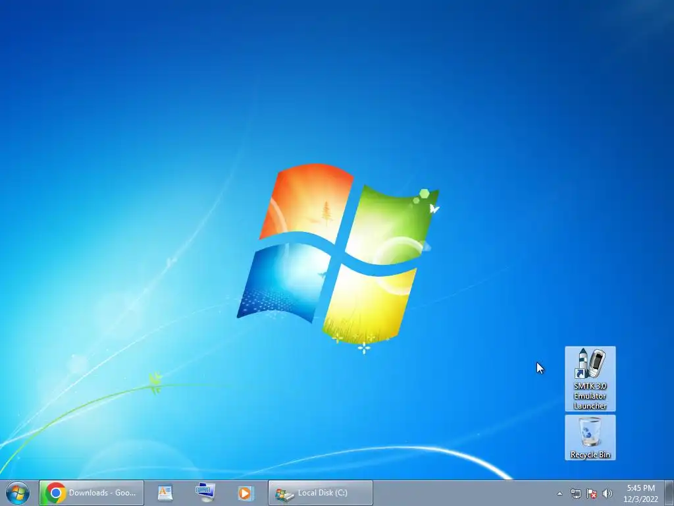Viewport: 674px width, 506px height.
Task: Open the volume speaker tray icon
Action: [607, 493]
